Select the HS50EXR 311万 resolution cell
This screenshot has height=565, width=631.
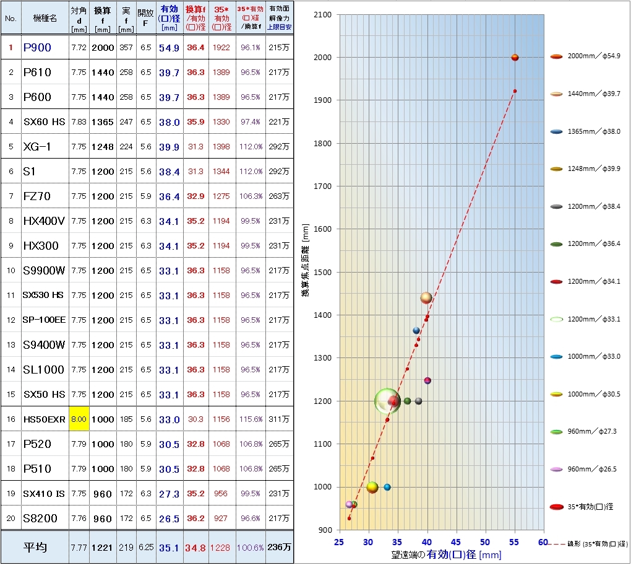279,419
